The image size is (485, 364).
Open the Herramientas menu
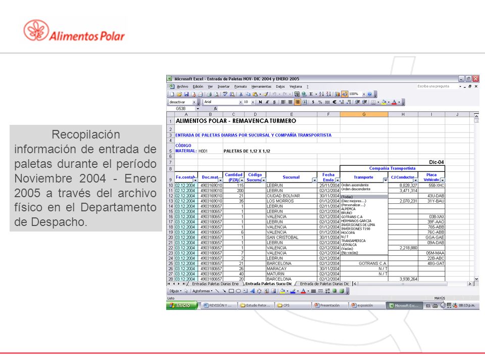tap(261, 86)
